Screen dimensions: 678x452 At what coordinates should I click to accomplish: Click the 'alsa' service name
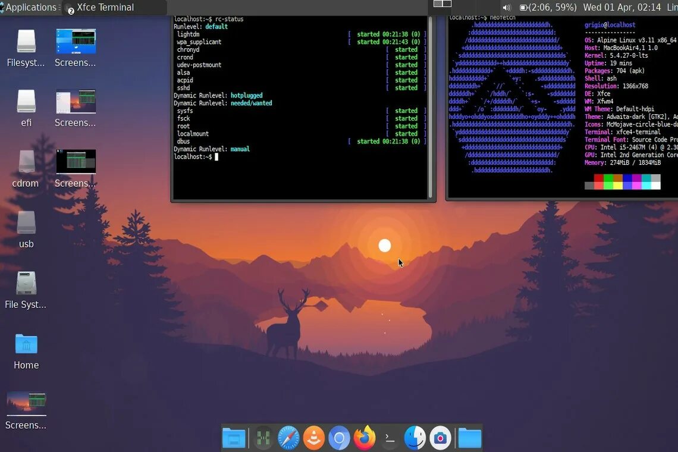(183, 73)
